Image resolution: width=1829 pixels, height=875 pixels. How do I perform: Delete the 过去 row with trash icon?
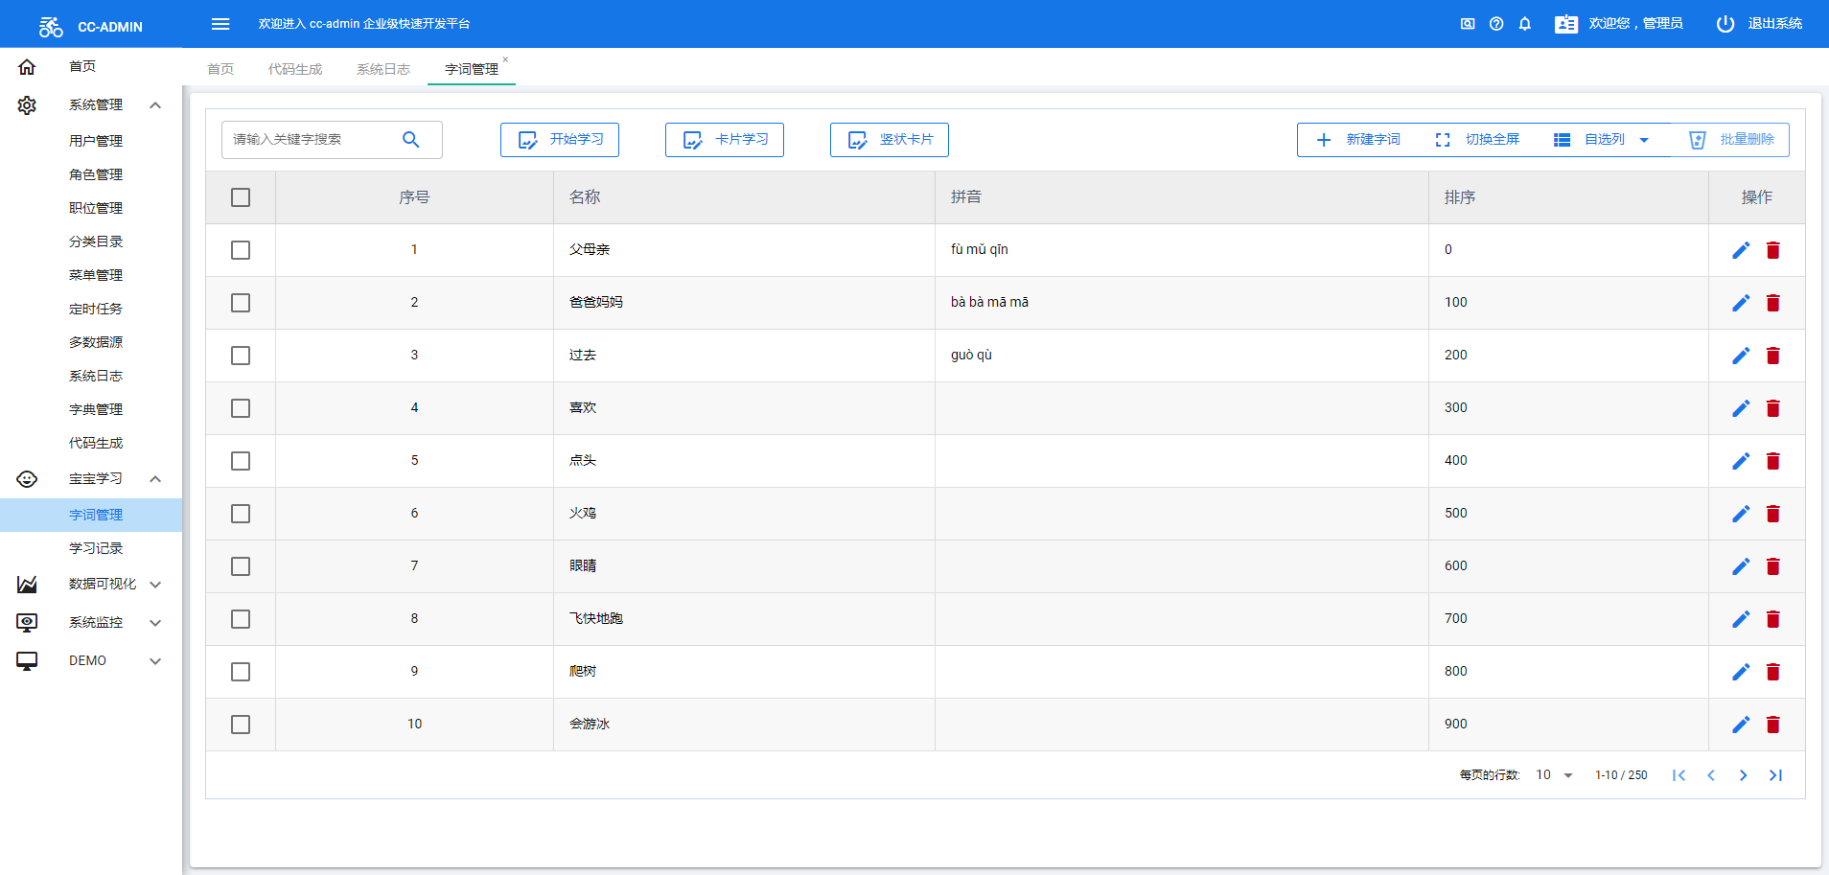(x=1773, y=356)
